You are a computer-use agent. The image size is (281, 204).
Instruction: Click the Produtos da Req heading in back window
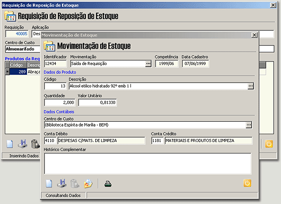pos(22,59)
